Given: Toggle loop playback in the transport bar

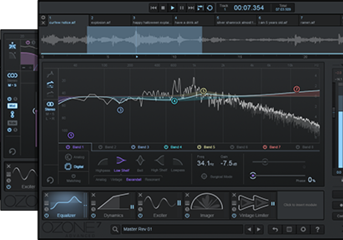Looking at the screenshot, I should coord(210,8).
